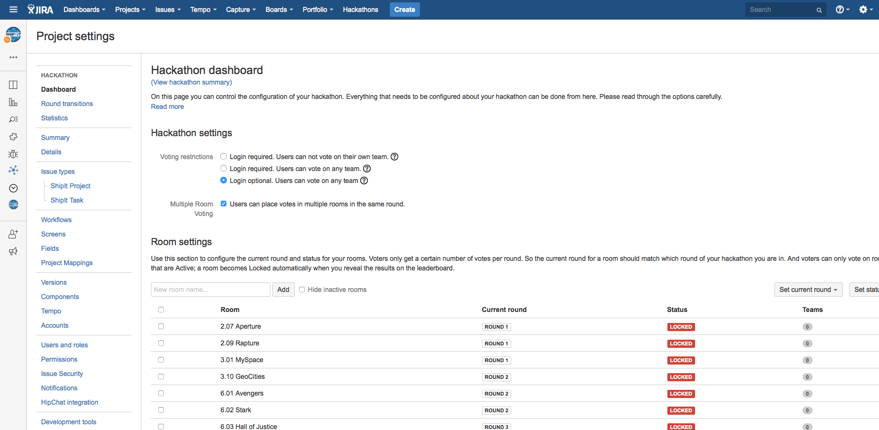Click the ROUND 2 badge for 6.01 Avengers
879x430 pixels.
click(x=496, y=394)
